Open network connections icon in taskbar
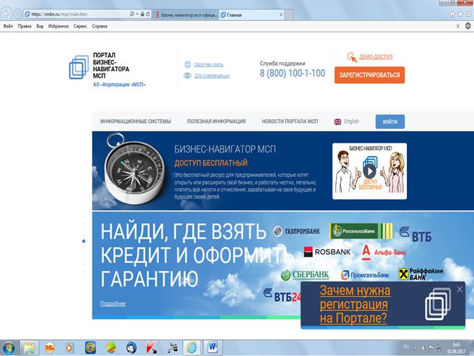This screenshot has height=356, width=474. point(172,348)
